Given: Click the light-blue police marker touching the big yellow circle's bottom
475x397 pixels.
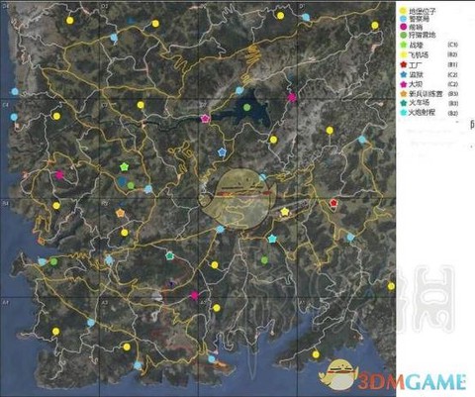Looking at the screenshot, I should click(x=221, y=229).
